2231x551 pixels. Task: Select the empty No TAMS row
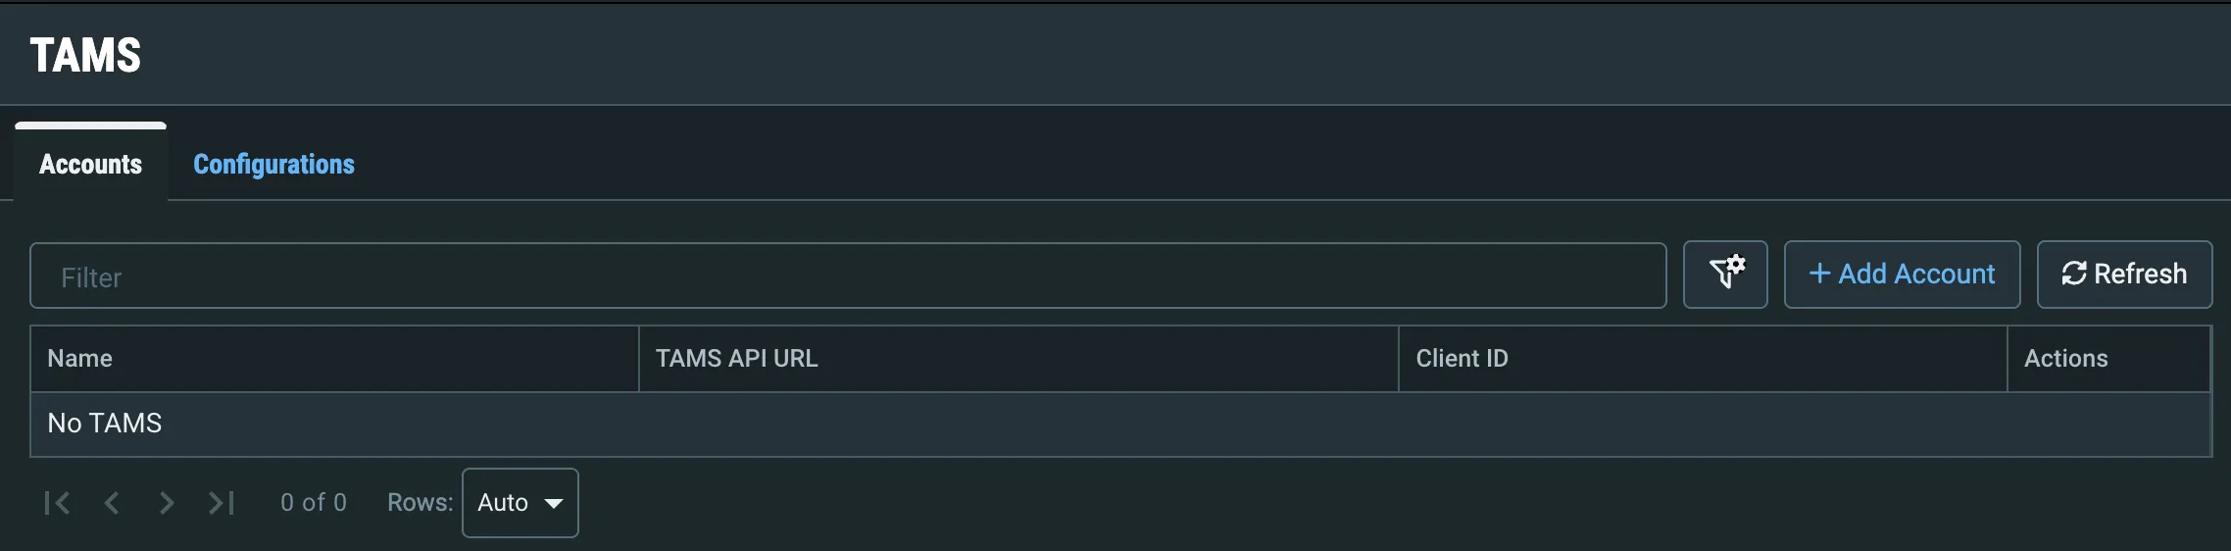coord(1120,424)
